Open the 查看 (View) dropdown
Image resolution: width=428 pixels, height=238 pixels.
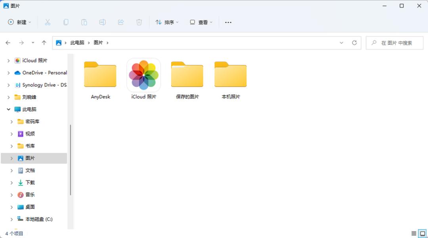tap(201, 22)
